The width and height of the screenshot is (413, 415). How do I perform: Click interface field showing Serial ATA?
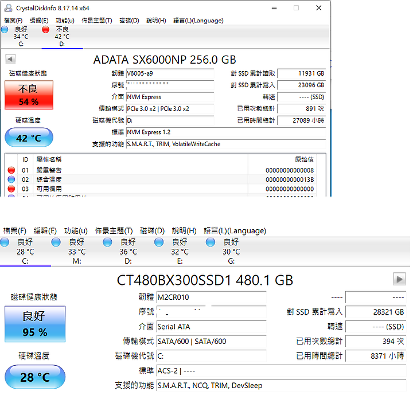point(212,327)
